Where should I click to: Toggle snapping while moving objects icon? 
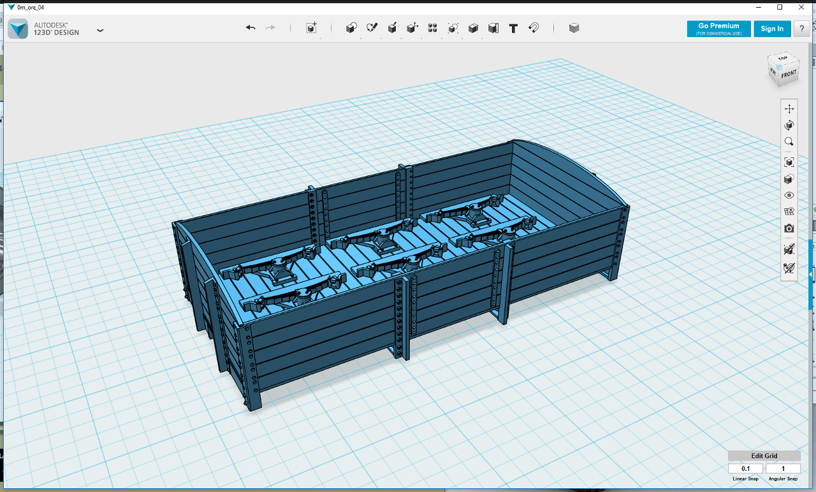(x=789, y=249)
